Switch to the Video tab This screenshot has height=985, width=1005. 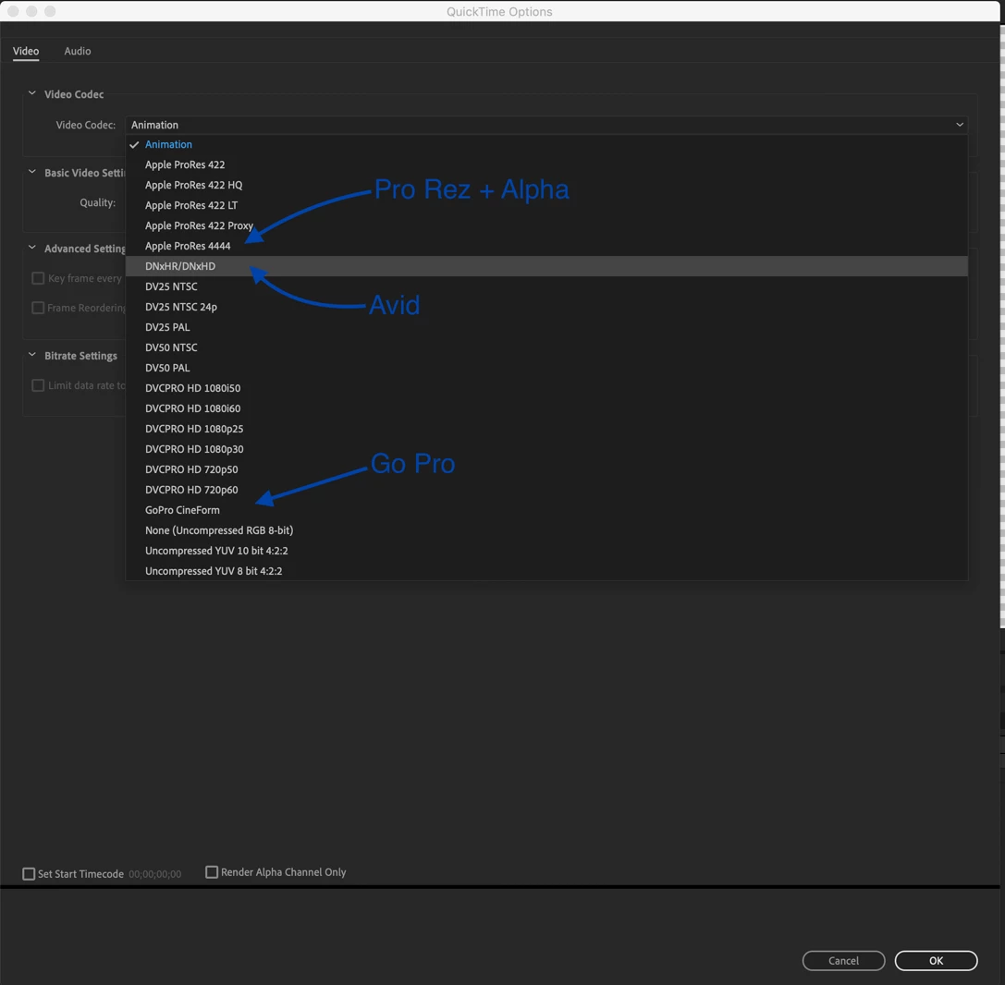pos(26,51)
